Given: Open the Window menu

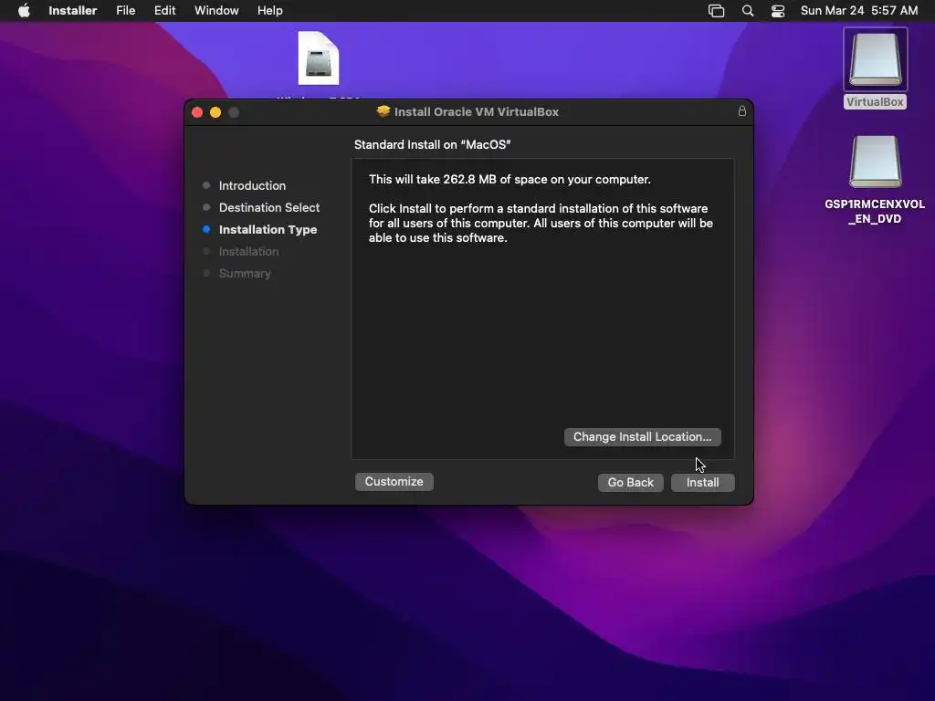Looking at the screenshot, I should 216,11.
